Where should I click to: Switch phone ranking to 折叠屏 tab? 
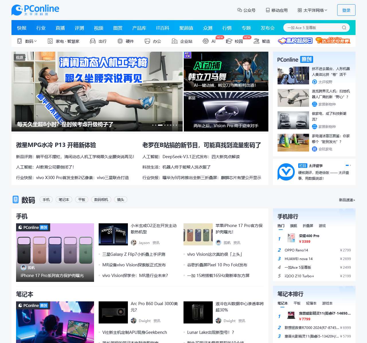coord(308,226)
